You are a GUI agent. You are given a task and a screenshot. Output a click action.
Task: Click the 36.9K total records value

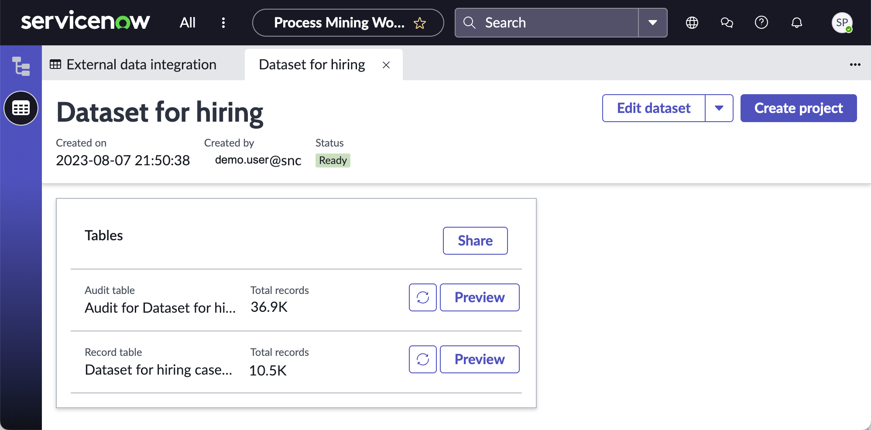269,307
